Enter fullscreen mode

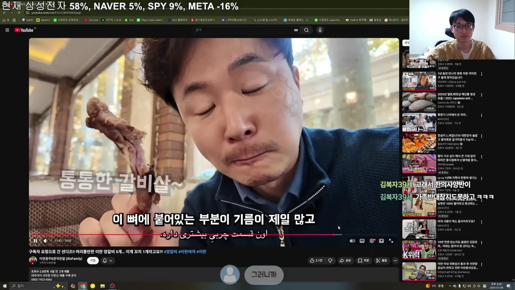pyautogui.click(x=391, y=241)
